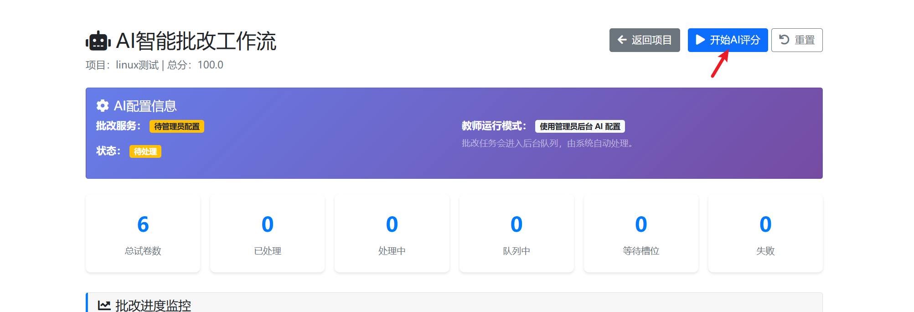Image resolution: width=914 pixels, height=312 pixels.
Task: Select the 队列中 statistics card
Action: pos(516,234)
